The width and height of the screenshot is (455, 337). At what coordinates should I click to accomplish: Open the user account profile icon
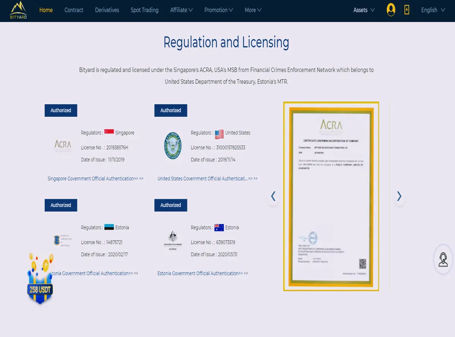point(391,9)
